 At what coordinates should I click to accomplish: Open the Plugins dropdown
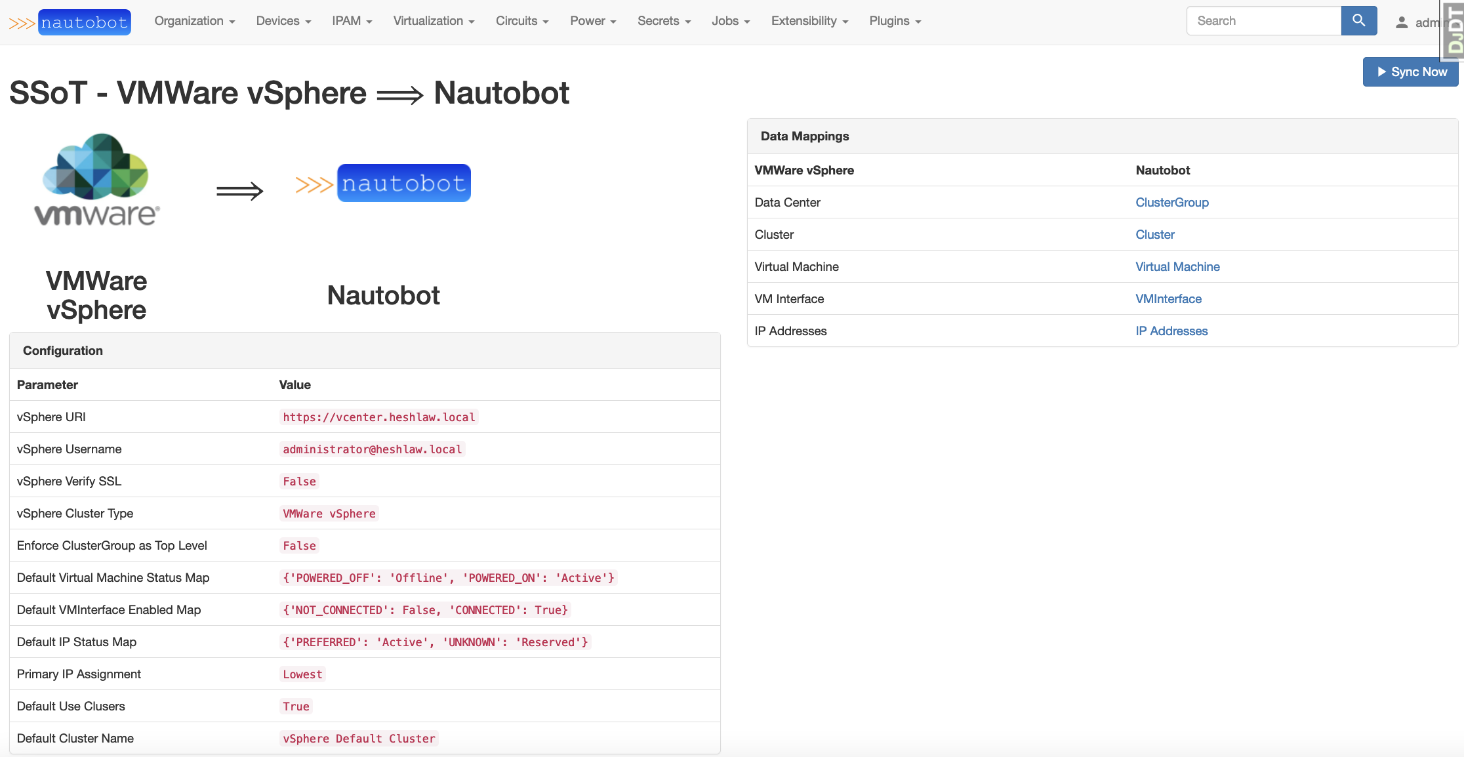[x=895, y=21]
